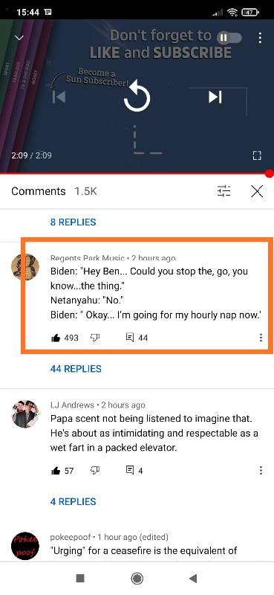274x595 pixels.
Task: Close the comments panel
Action: click(x=257, y=191)
